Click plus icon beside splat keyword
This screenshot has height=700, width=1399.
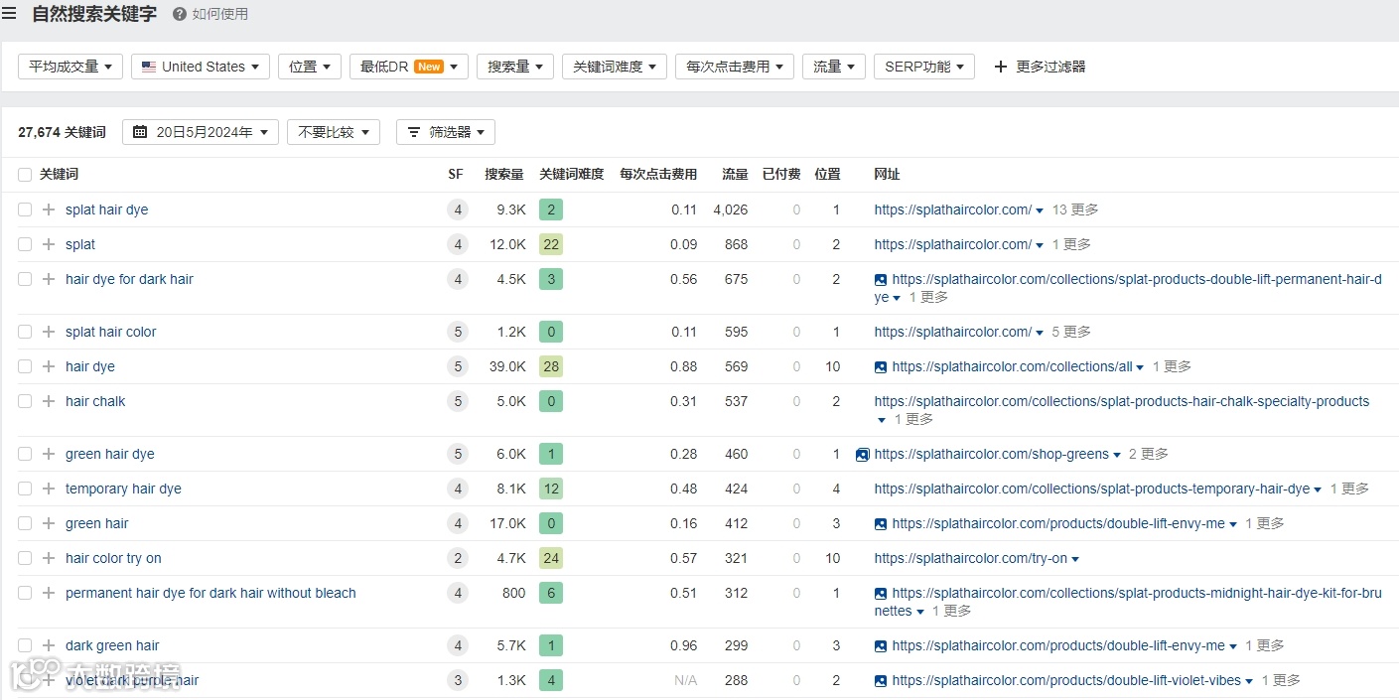coord(49,244)
